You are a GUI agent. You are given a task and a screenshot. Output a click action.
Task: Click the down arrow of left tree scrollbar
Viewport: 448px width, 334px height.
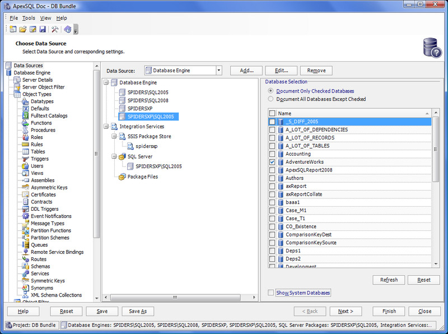coord(96,298)
